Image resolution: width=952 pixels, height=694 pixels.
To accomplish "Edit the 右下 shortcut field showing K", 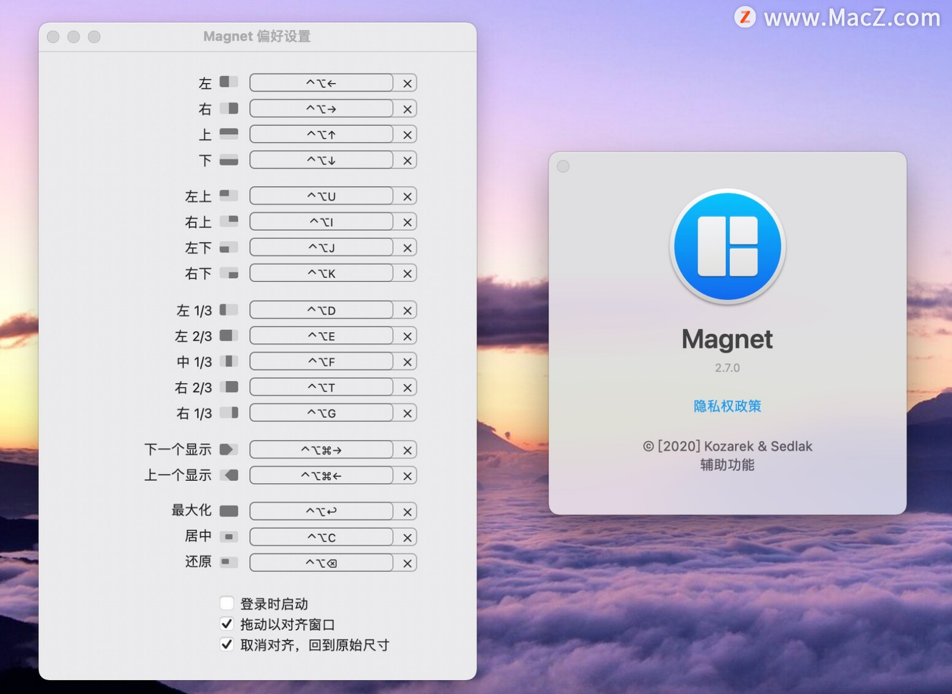I will (321, 273).
